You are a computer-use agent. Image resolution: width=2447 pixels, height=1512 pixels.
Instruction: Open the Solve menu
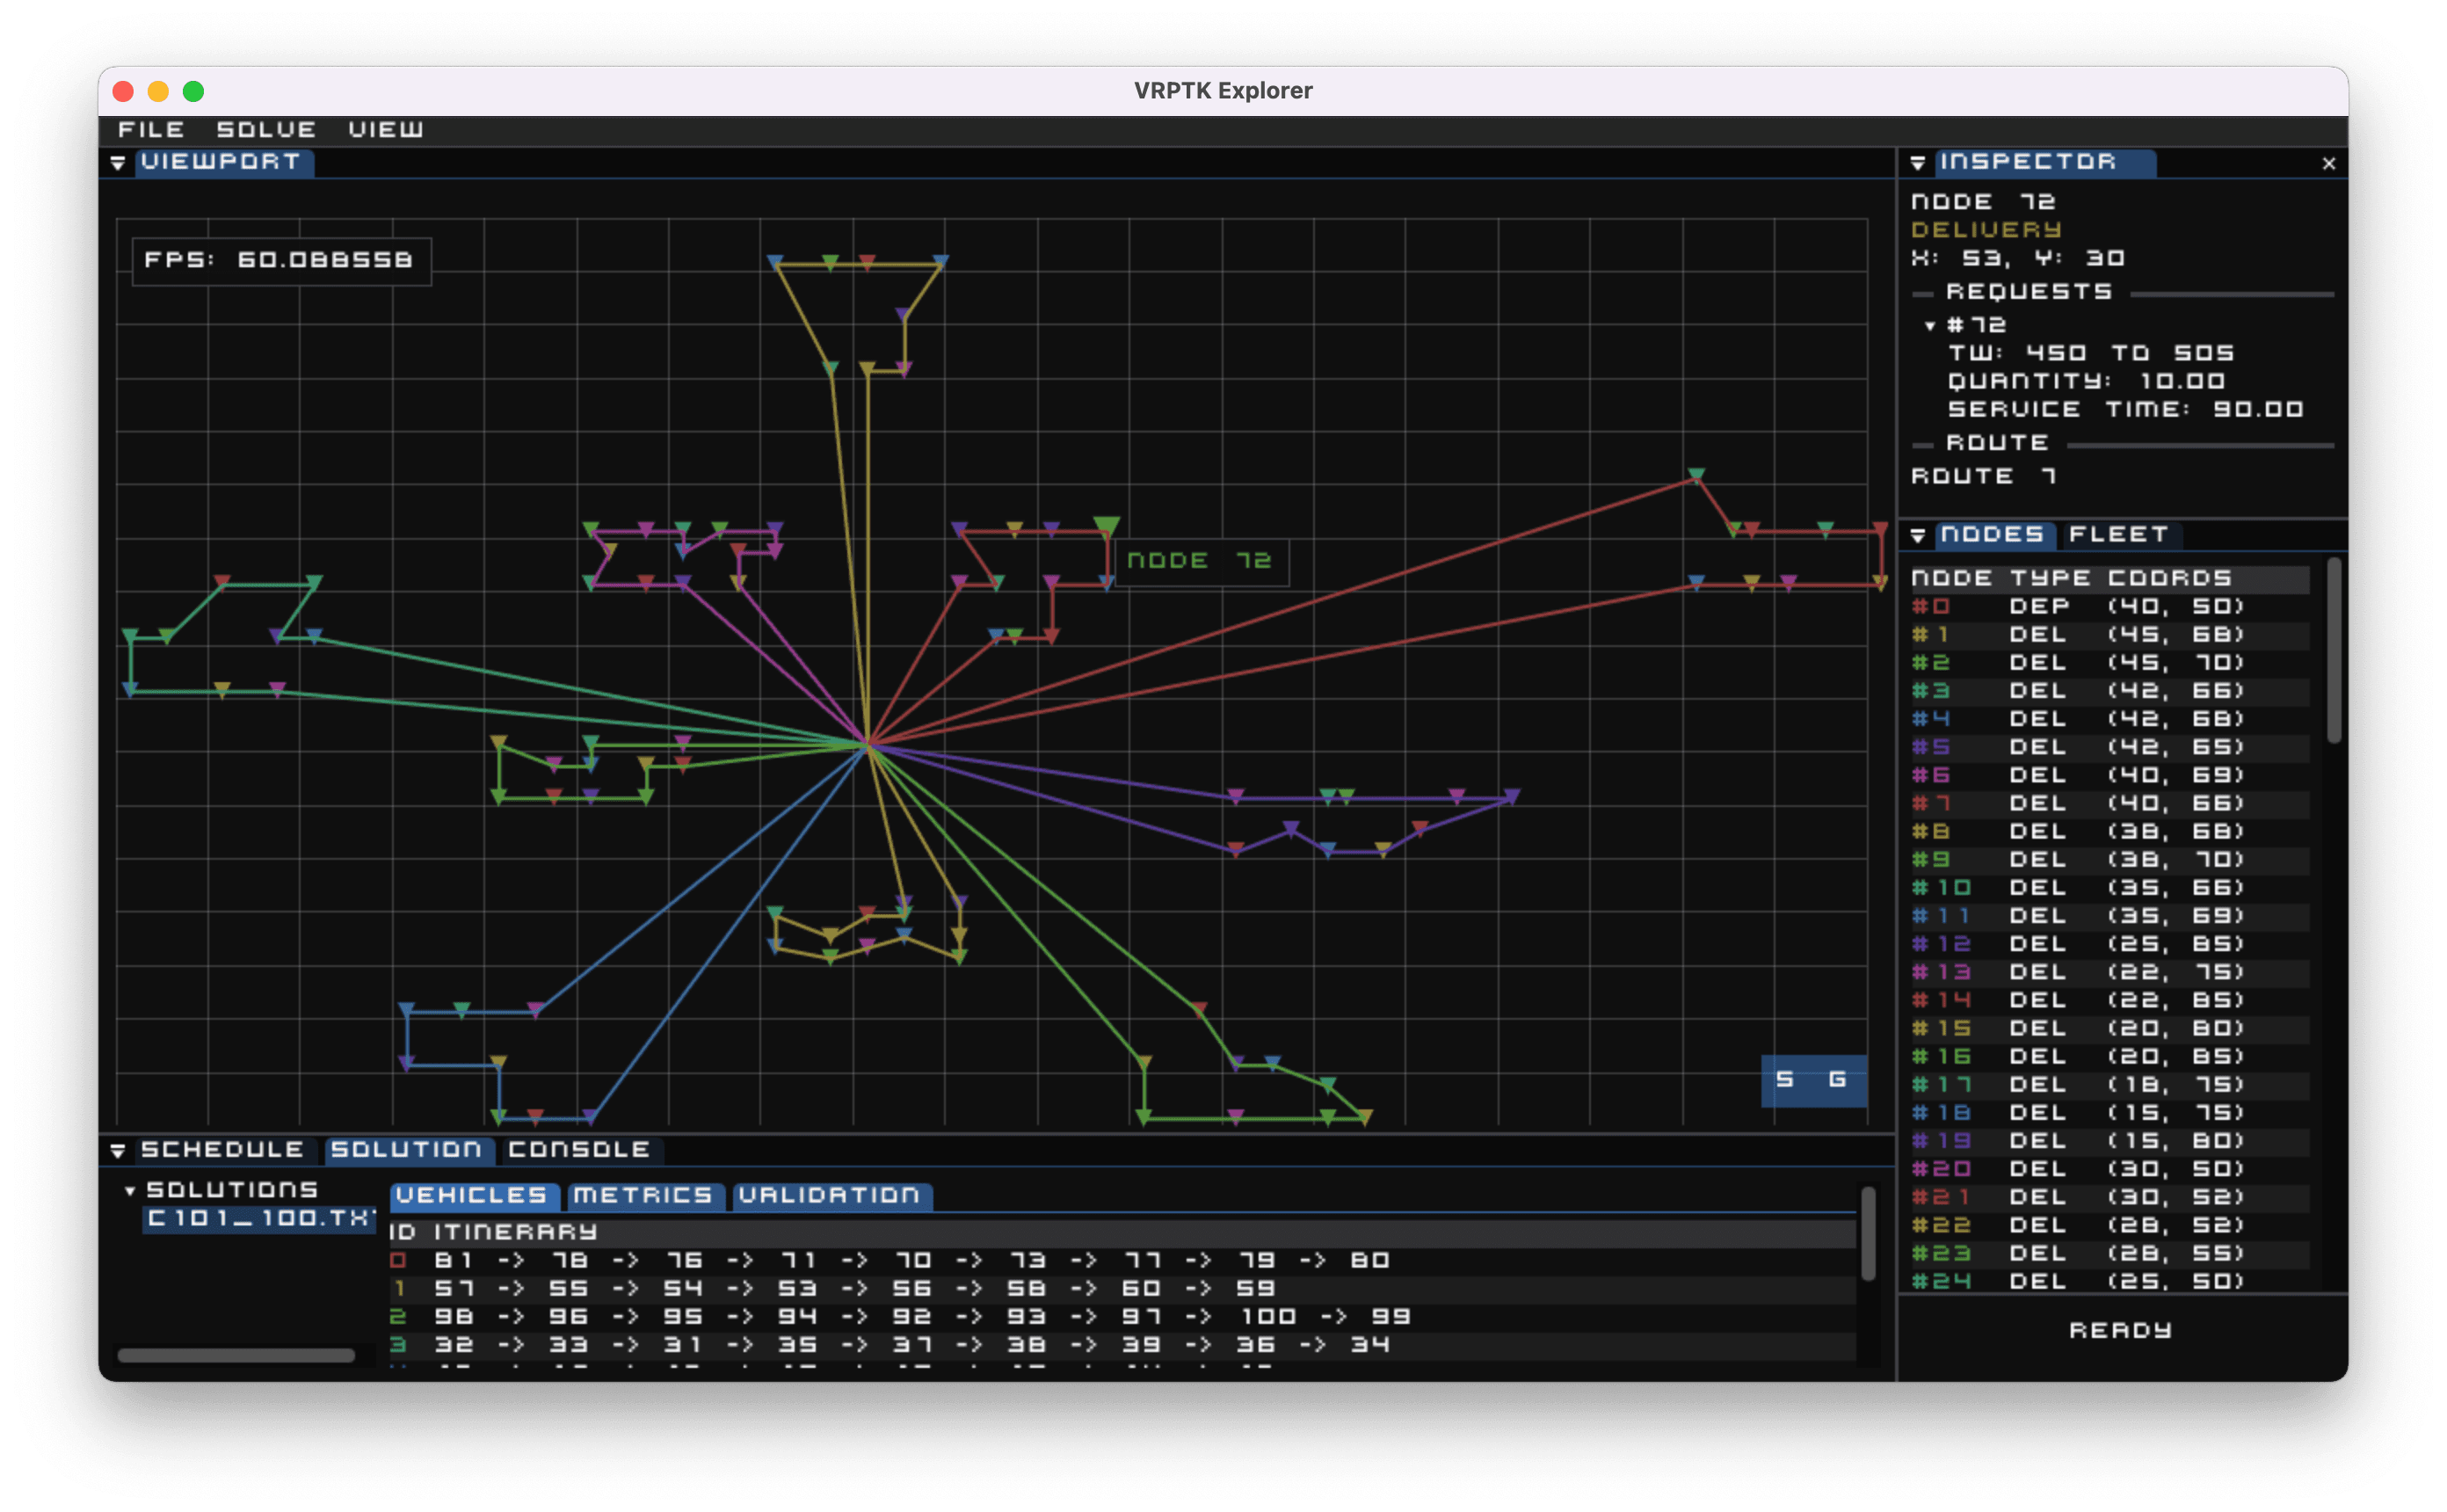point(266,130)
